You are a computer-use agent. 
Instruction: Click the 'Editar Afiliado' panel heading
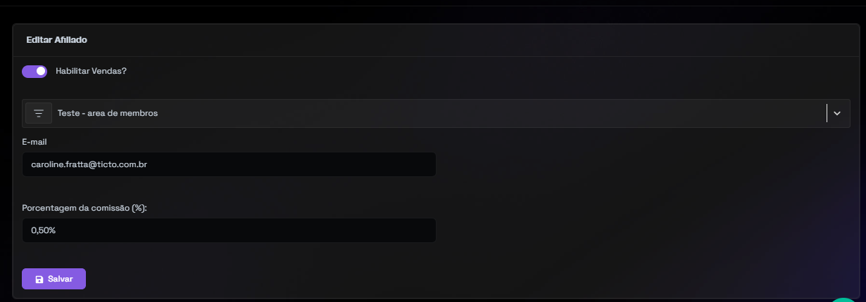coord(57,40)
